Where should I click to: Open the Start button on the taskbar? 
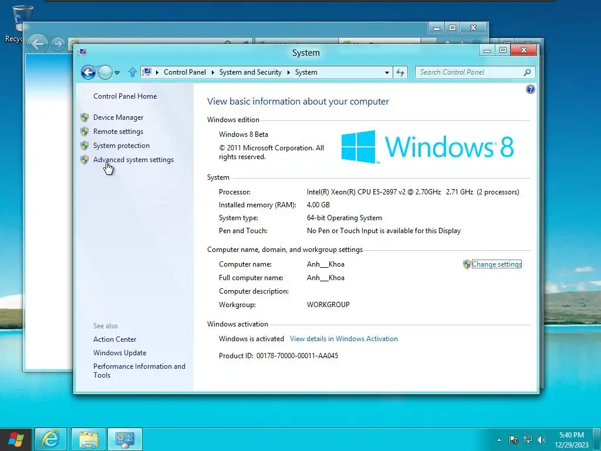(x=16, y=439)
